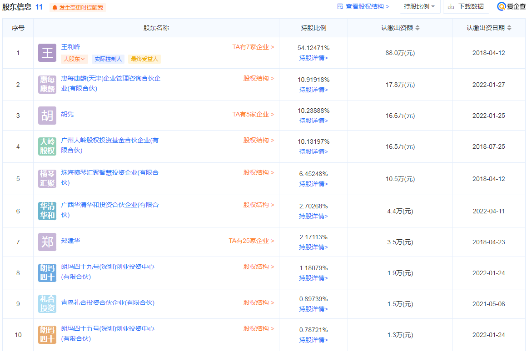Image resolution: width=527 pixels, height=353 pixels.
Task: Click the 17.8万(元) capital value
Action: 400,85
